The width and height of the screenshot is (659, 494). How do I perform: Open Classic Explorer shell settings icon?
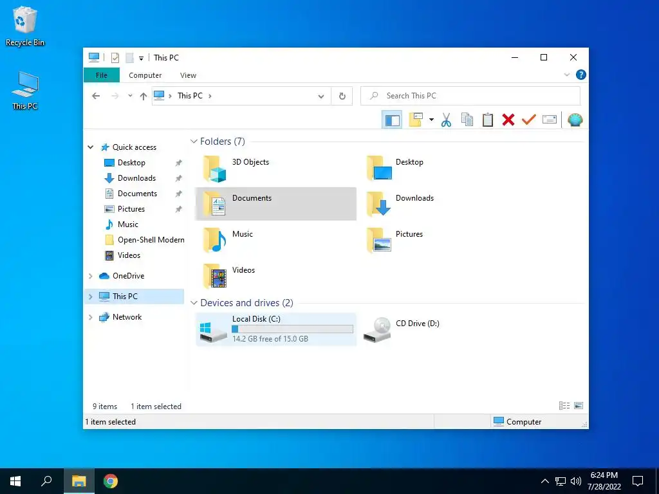(575, 120)
